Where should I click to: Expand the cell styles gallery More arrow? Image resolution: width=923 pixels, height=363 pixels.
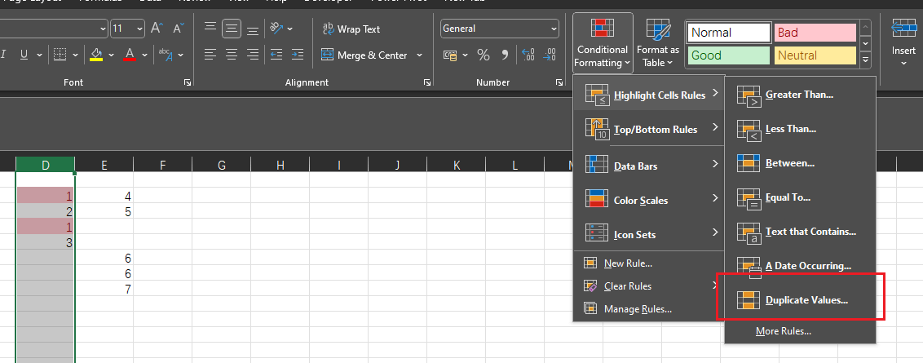point(865,60)
